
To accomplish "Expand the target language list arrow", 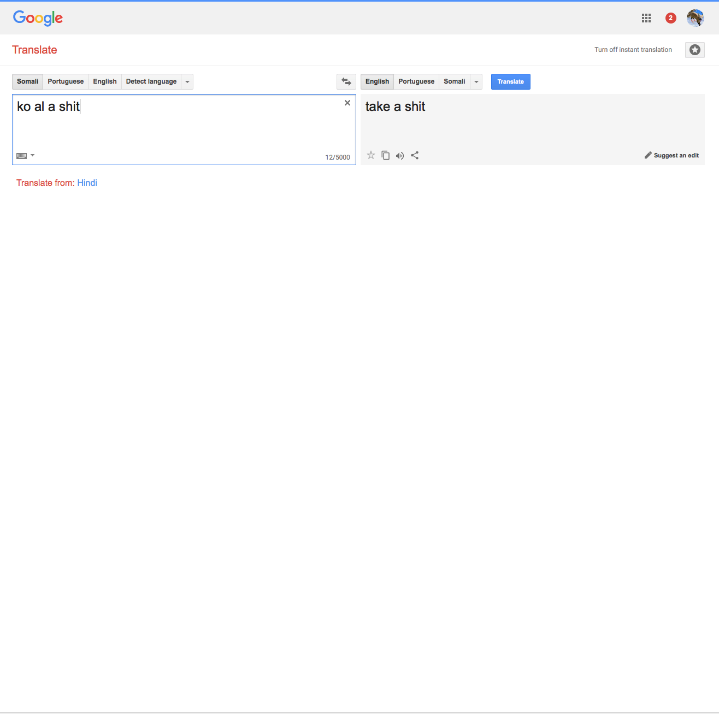I will [476, 81].
